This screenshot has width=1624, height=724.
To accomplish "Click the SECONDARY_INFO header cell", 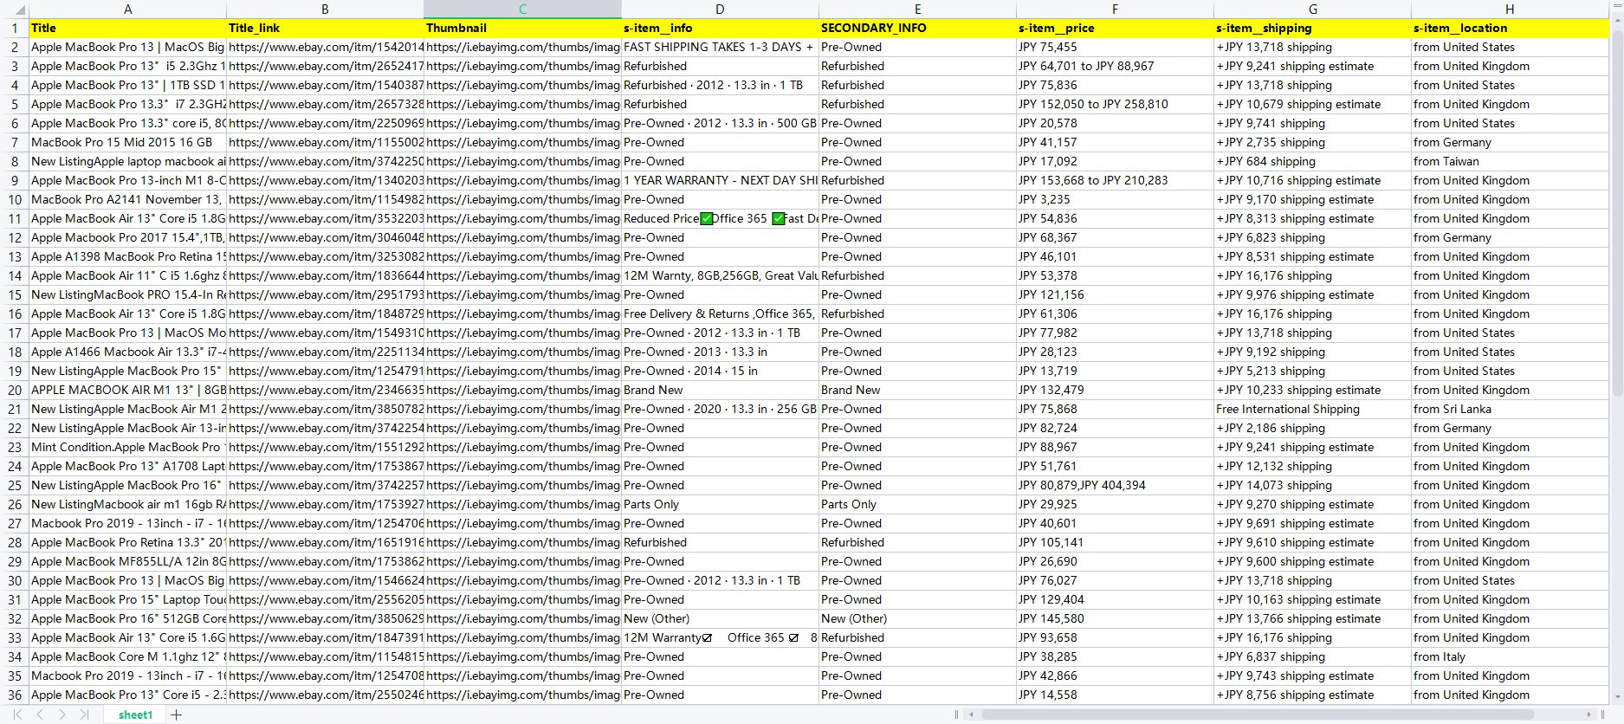I will coord(917,28).
